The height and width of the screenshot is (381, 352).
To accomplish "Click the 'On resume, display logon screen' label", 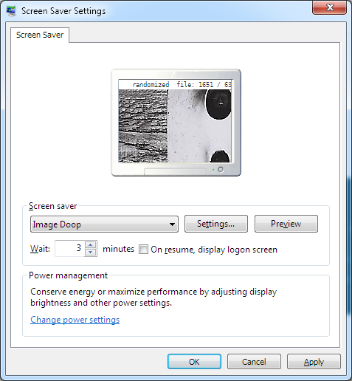I will (x=214, y=250).
